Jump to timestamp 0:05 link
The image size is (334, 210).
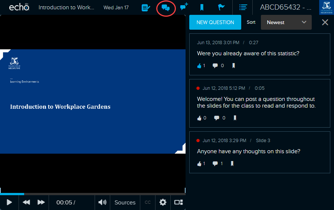click(259, 88)
